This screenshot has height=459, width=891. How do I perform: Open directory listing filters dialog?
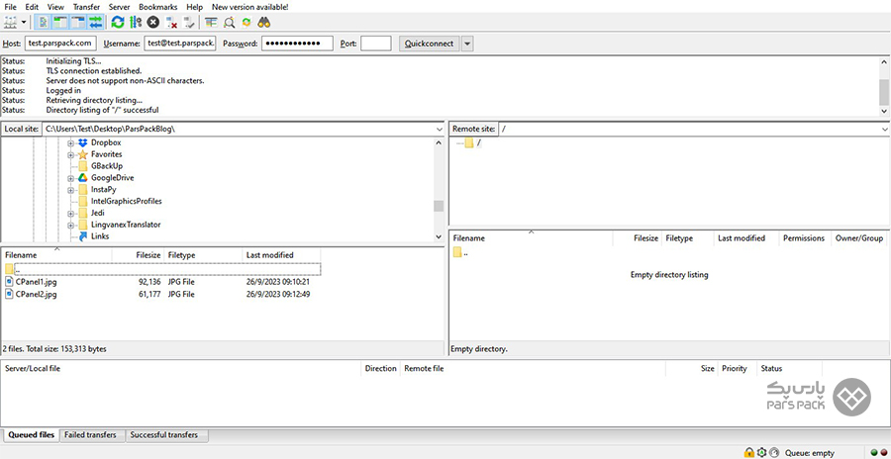point(212,22)
